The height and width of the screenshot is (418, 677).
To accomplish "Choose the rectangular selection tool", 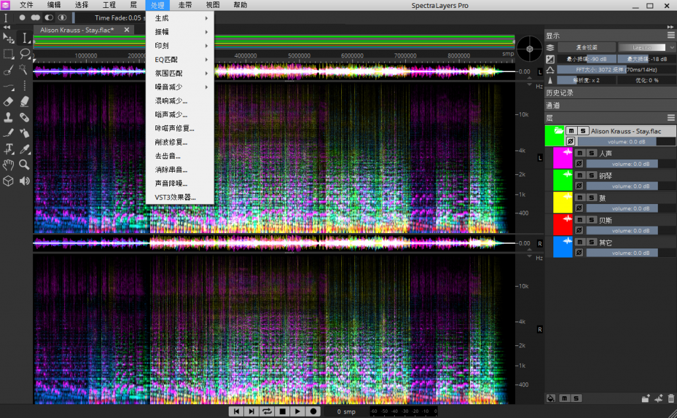I will [8, 54].
